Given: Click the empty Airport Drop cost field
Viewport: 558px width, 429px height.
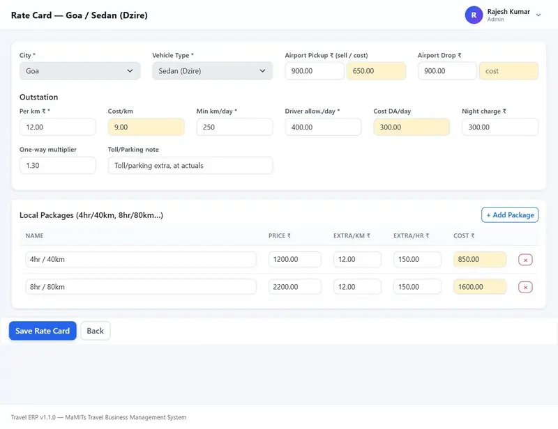Looking at the screenshot, I should [509, 71].
